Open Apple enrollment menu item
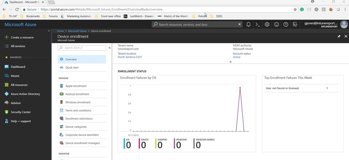The image size is (349, 160). coord(82,86)
